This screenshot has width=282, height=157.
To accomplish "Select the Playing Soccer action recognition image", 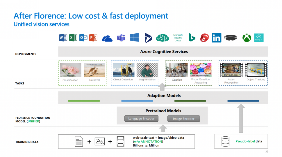I will tap(232, 70).
